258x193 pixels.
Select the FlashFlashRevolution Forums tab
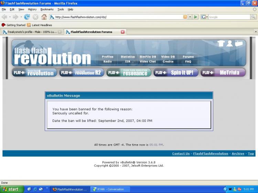(x=95, y=32)
